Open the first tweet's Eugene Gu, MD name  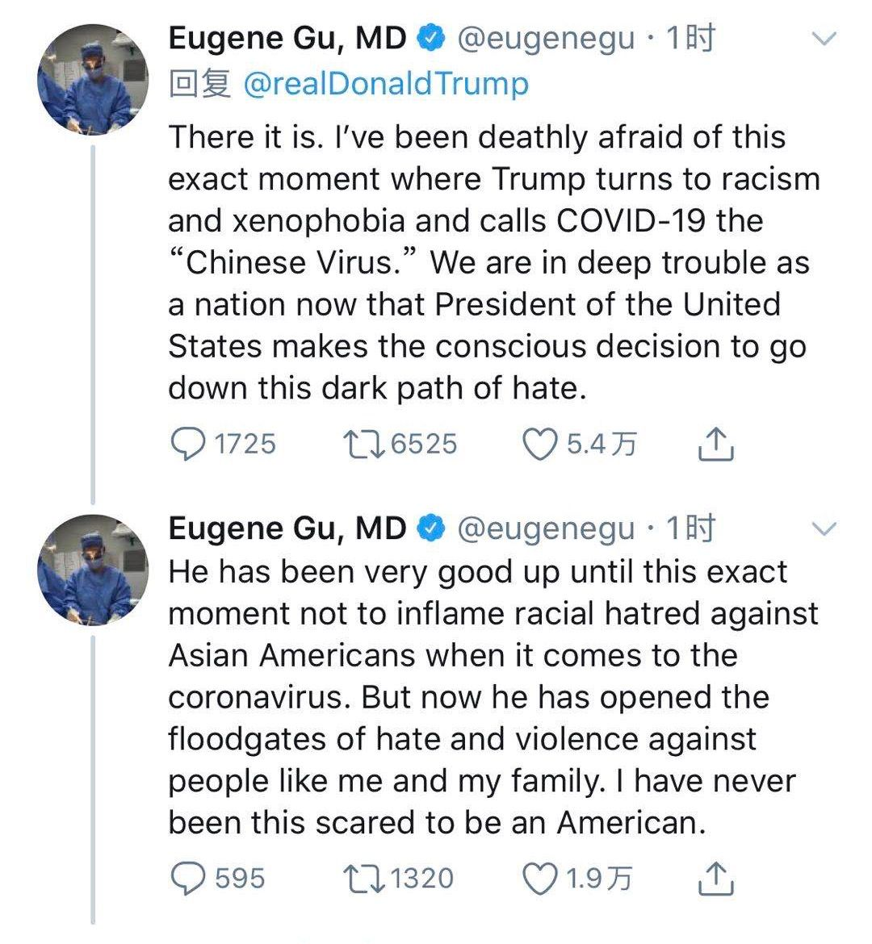pyautogui.click(x=287, y=38)
